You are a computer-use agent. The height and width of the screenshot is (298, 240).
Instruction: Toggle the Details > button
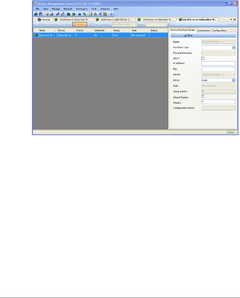click(x=79, y=24)
